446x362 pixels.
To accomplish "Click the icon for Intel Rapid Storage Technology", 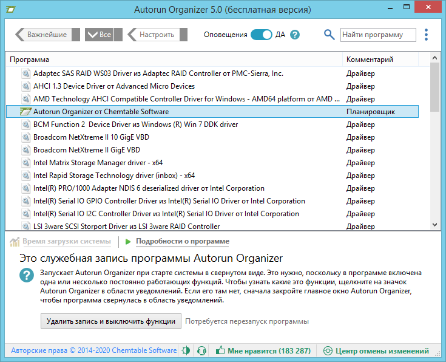I will (x=26, y=176).
